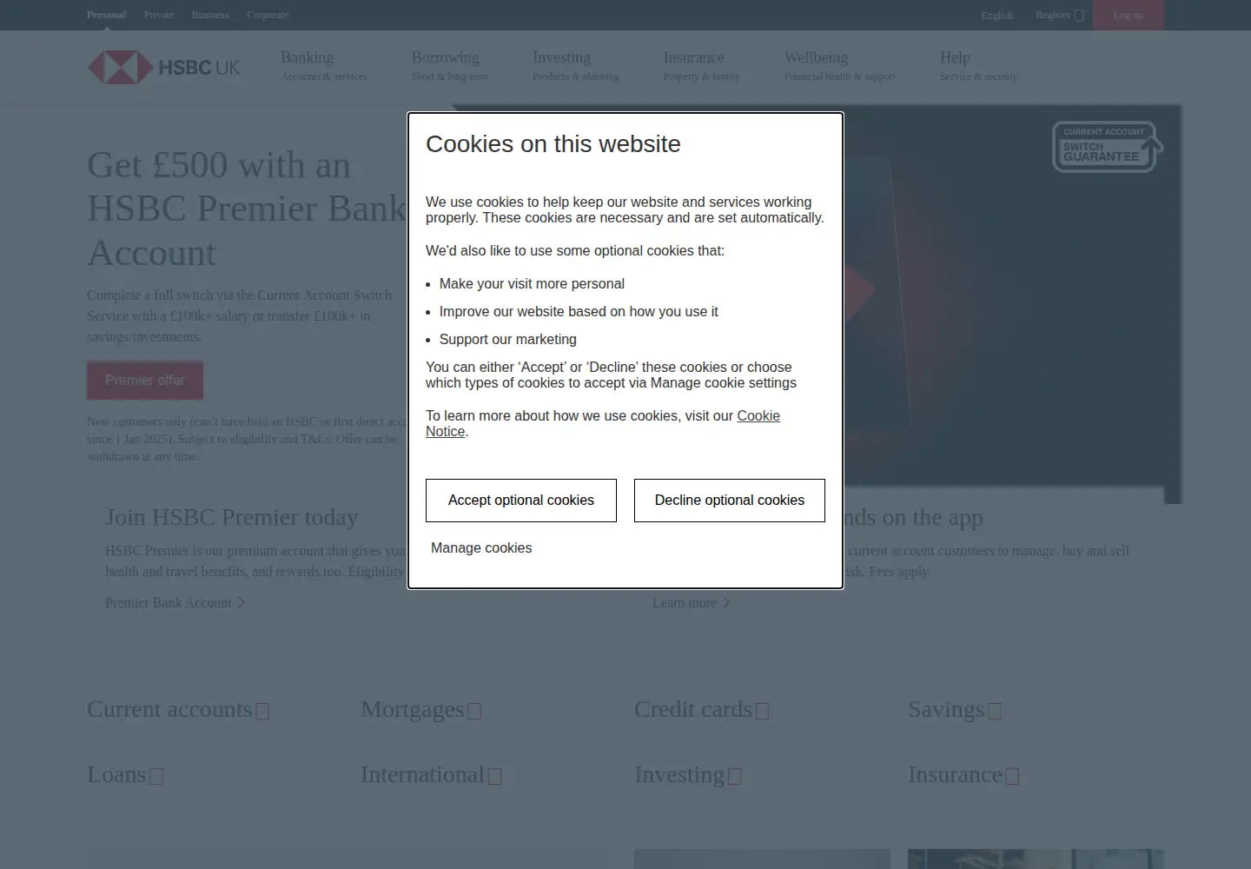The width and height of the screenshot is (1251, 869).
Task: Click the HSBC UK logo
Action: tap(164, 67)
